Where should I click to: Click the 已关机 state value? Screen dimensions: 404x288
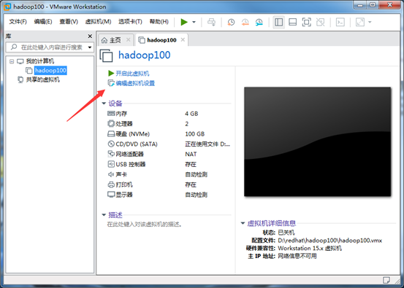pyautogui.click(x=286, y=233)
